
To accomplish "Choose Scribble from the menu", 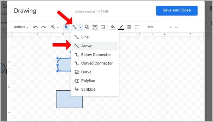I will tap(95, 89).
